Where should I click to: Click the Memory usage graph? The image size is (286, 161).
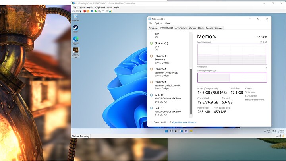tap(232, 54)
